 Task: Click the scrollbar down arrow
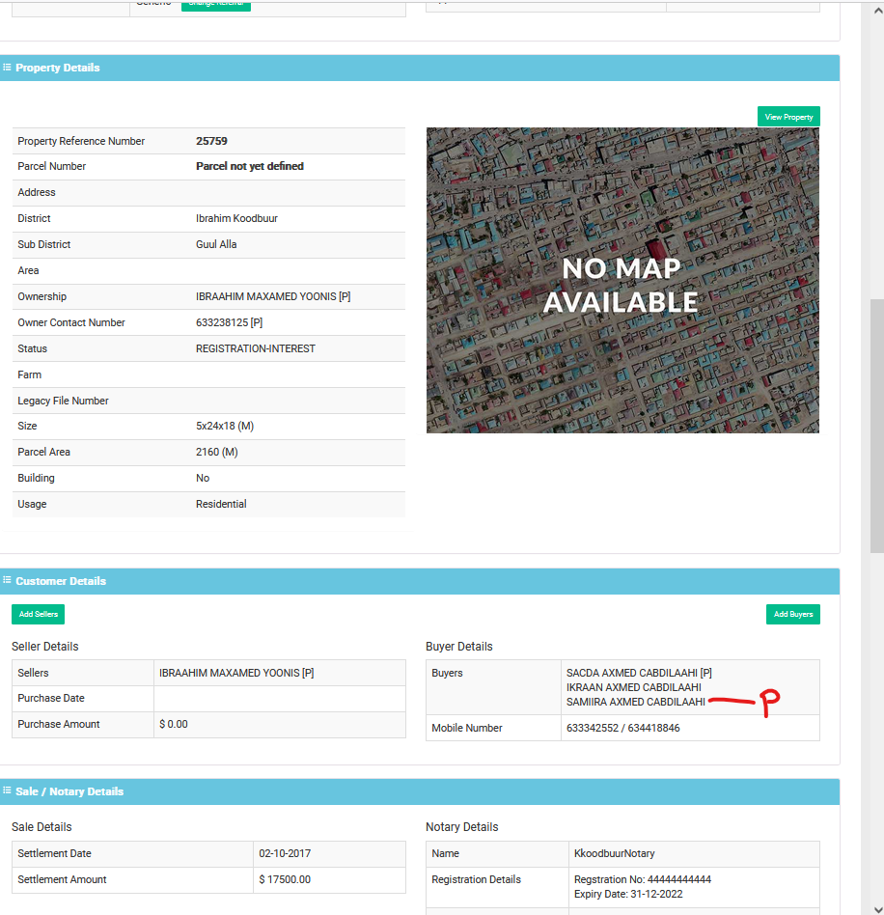[877, 909]
